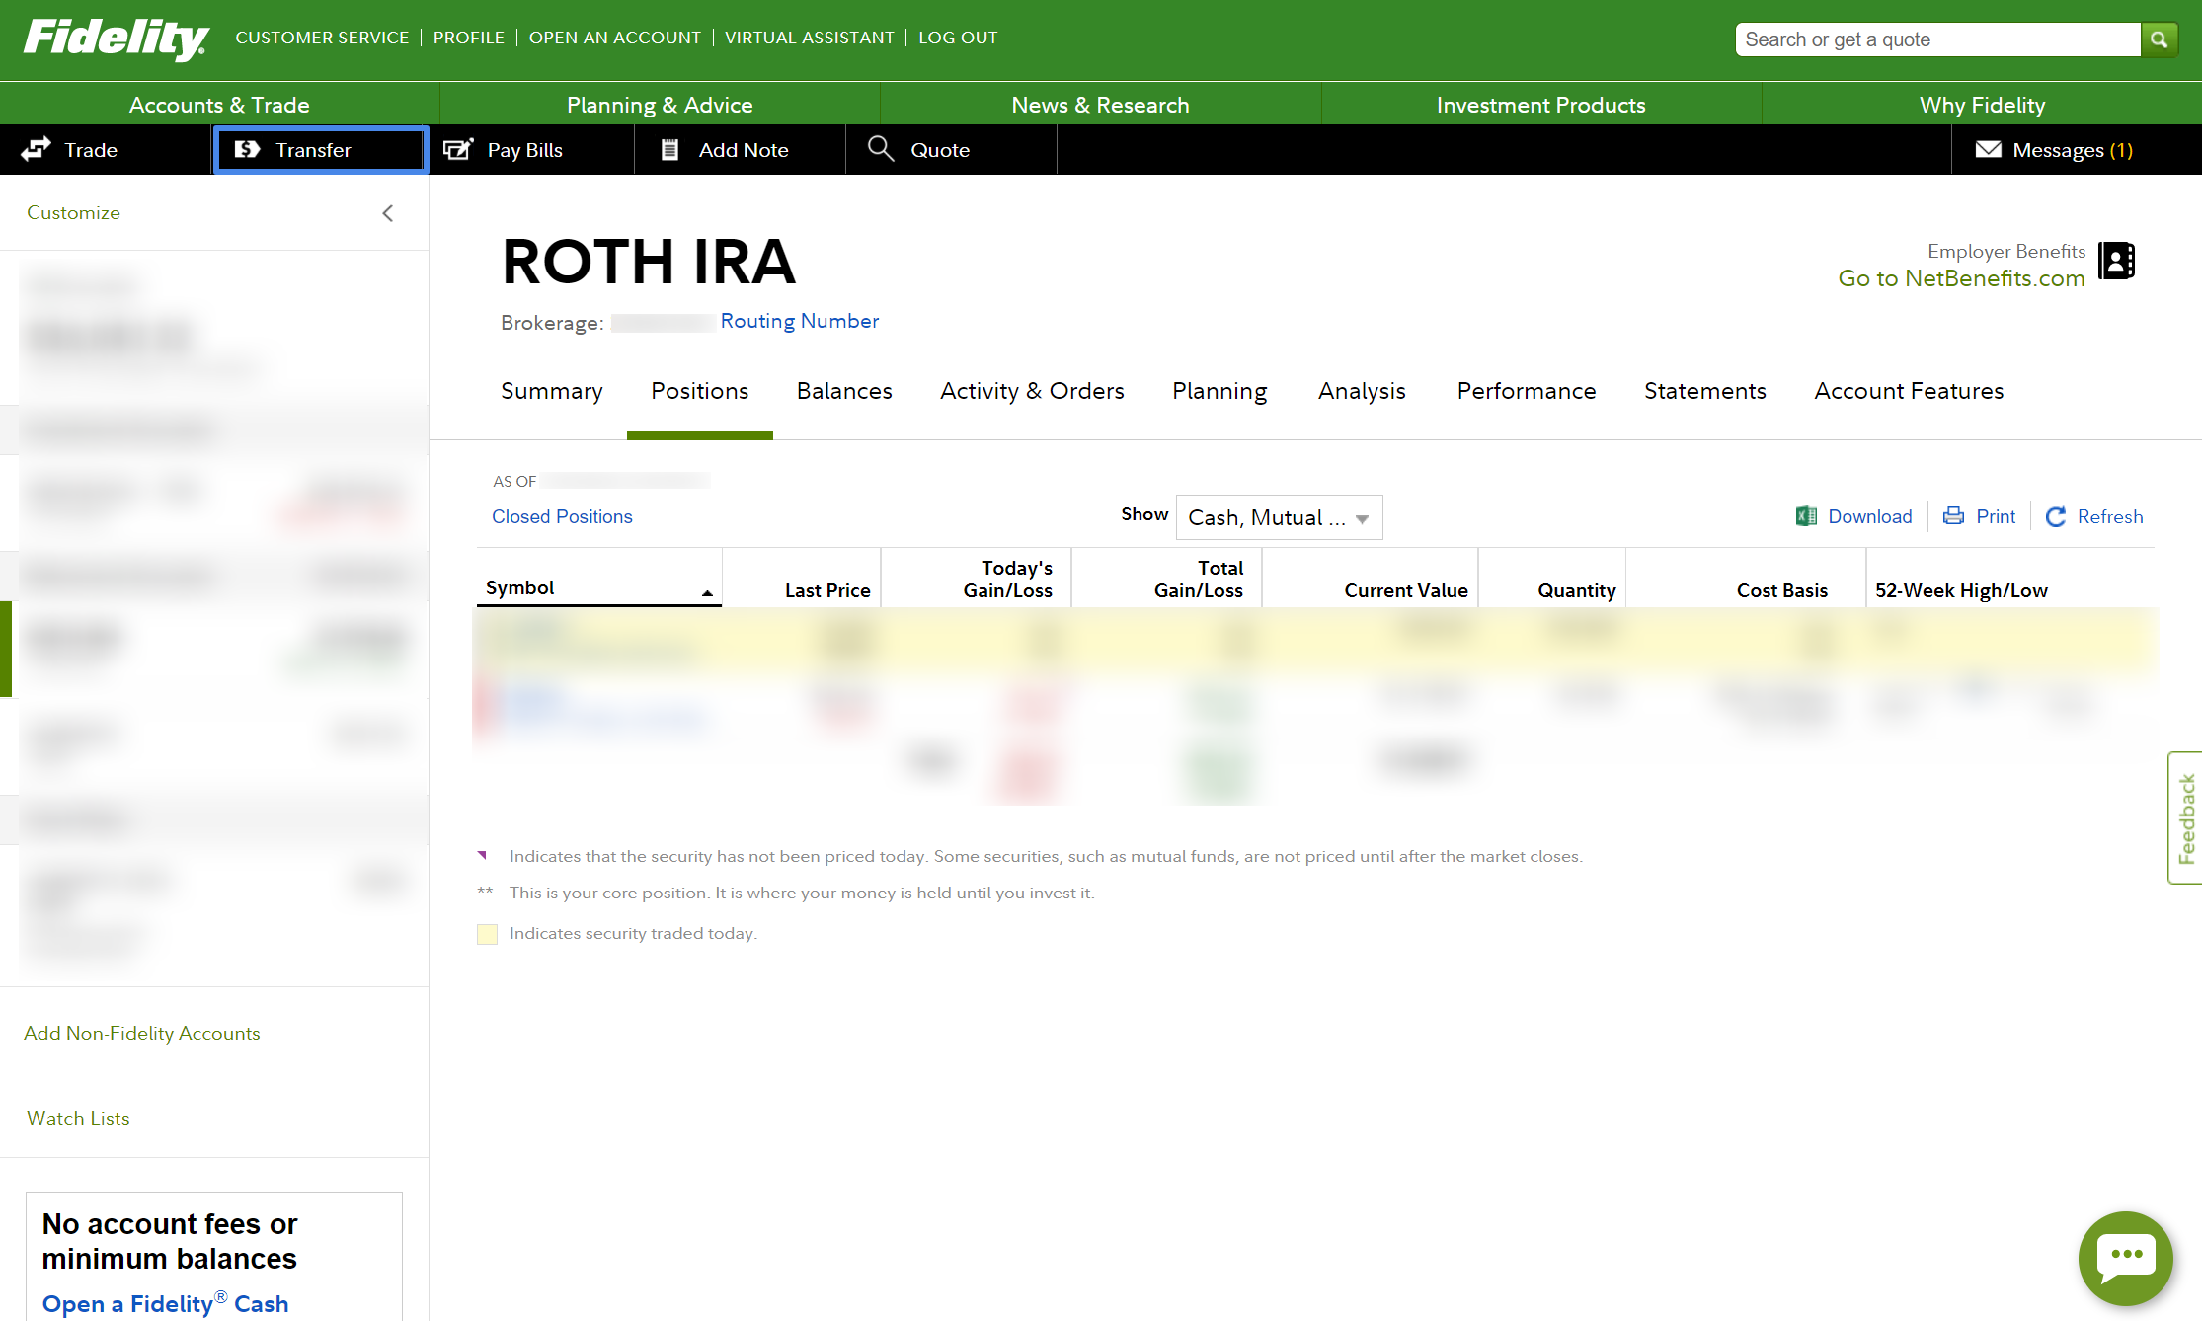Click the Trade toolbar label

pyautogui.click(x=91, y=150)
